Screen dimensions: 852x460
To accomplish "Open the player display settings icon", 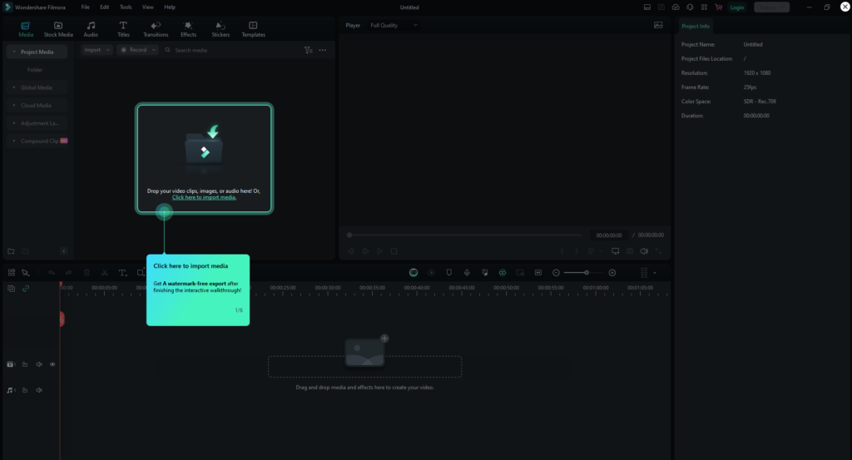I will click(615, 251).
